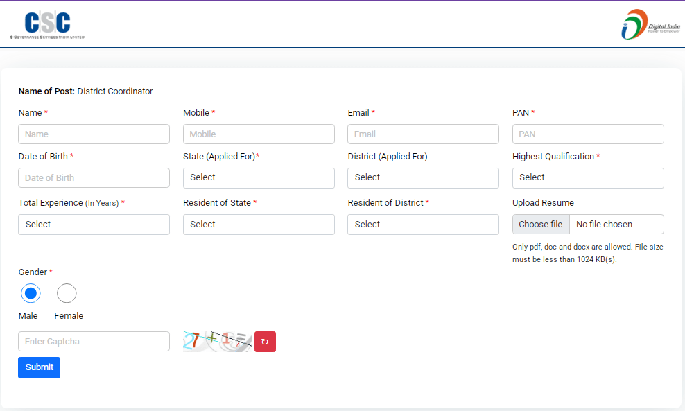685x411 pixels.
Task: Click the PAN input box
Action: pyautogui.click(x=588, y=134)
